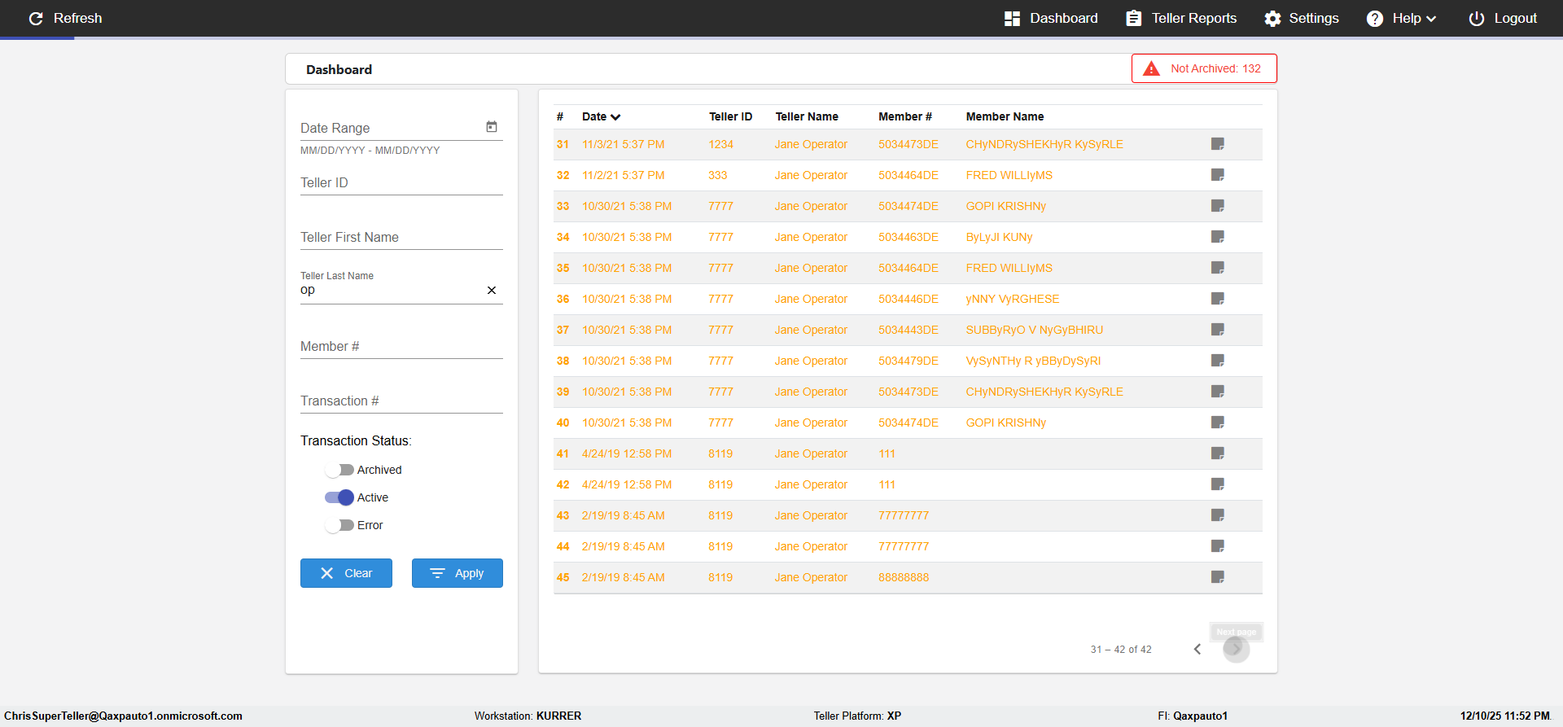The width and height of the screenshot is (1563, 727).
Task: Toggle the Archived status switch
Action: (x=339, y=470)
